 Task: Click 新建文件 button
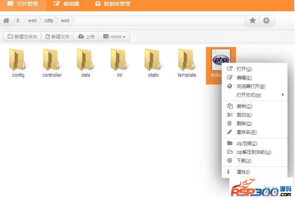tap(57, 36)
